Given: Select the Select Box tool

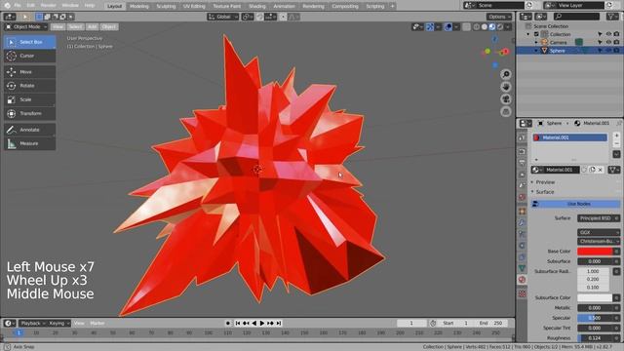Looking at the screenshot, I should click(30, 42).
